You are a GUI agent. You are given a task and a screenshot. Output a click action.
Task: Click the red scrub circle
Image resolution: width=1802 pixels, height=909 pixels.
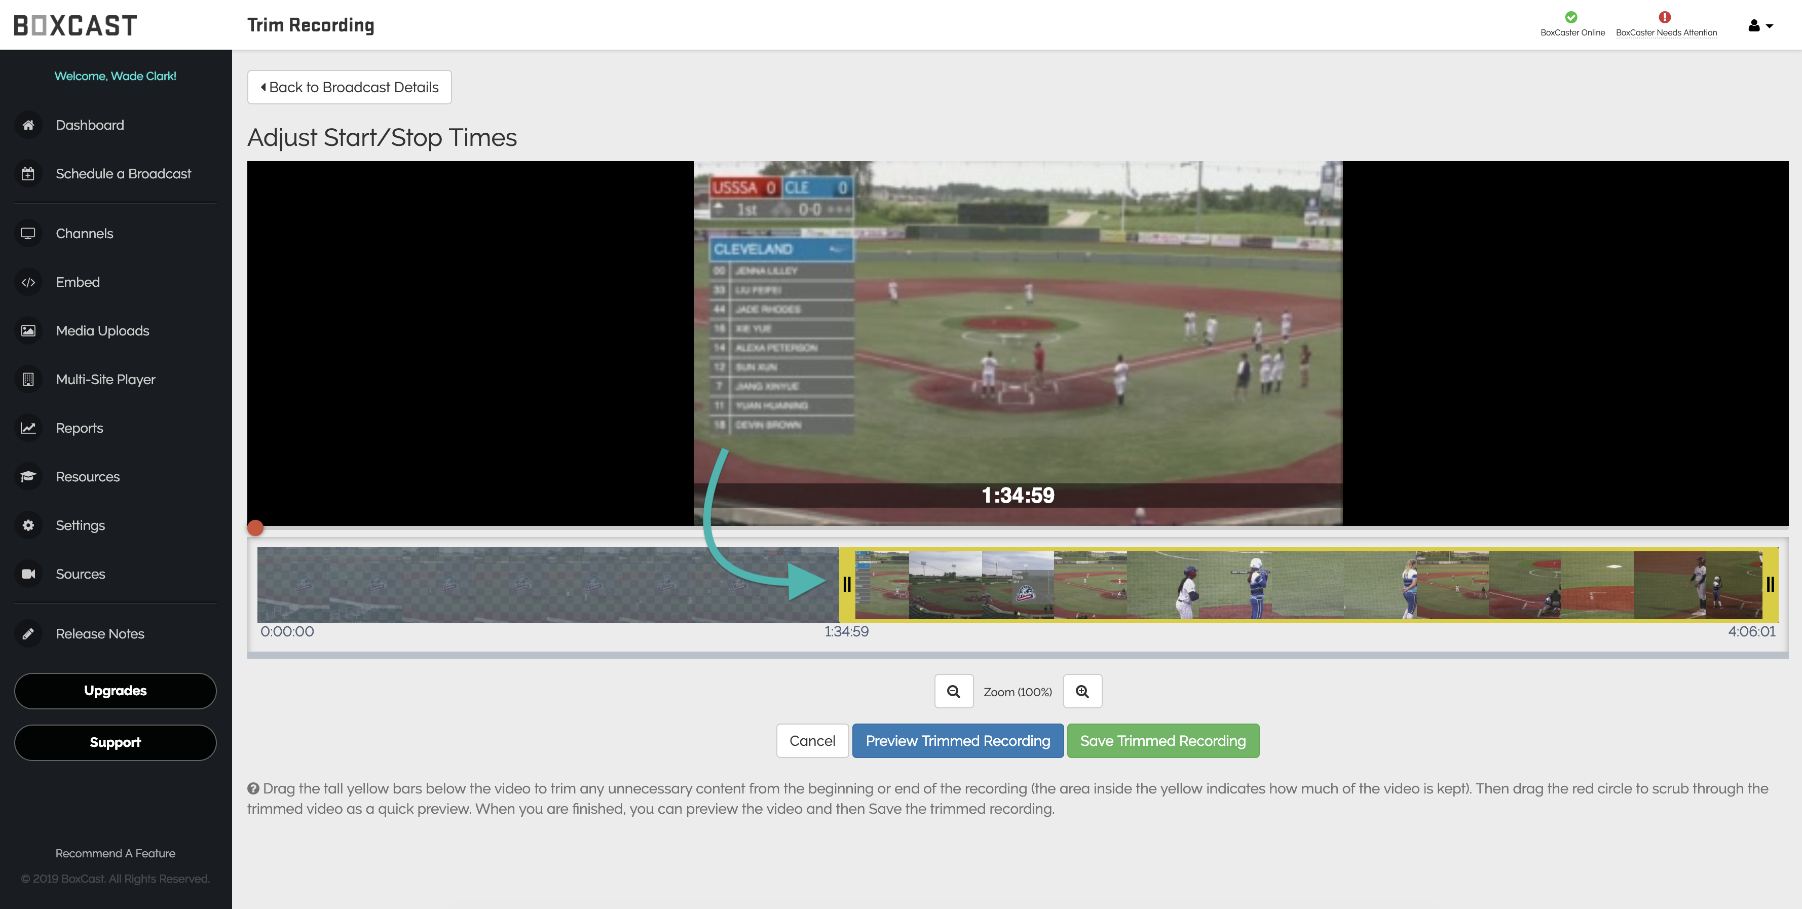click(256, 528)
